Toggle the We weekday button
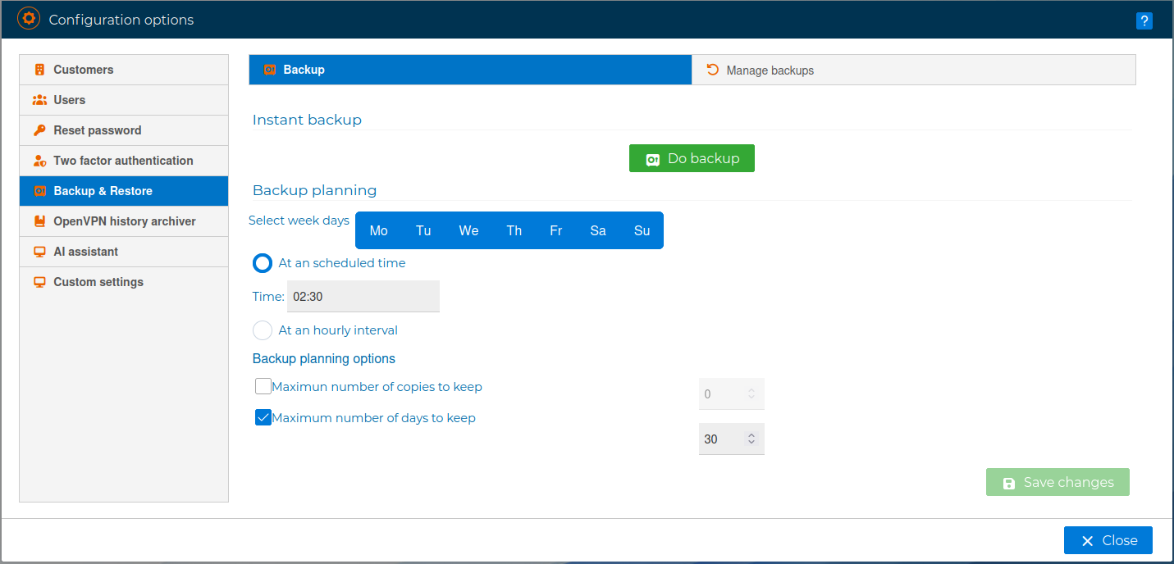This screenshot has height=564, width=1174. pos(468,230)
